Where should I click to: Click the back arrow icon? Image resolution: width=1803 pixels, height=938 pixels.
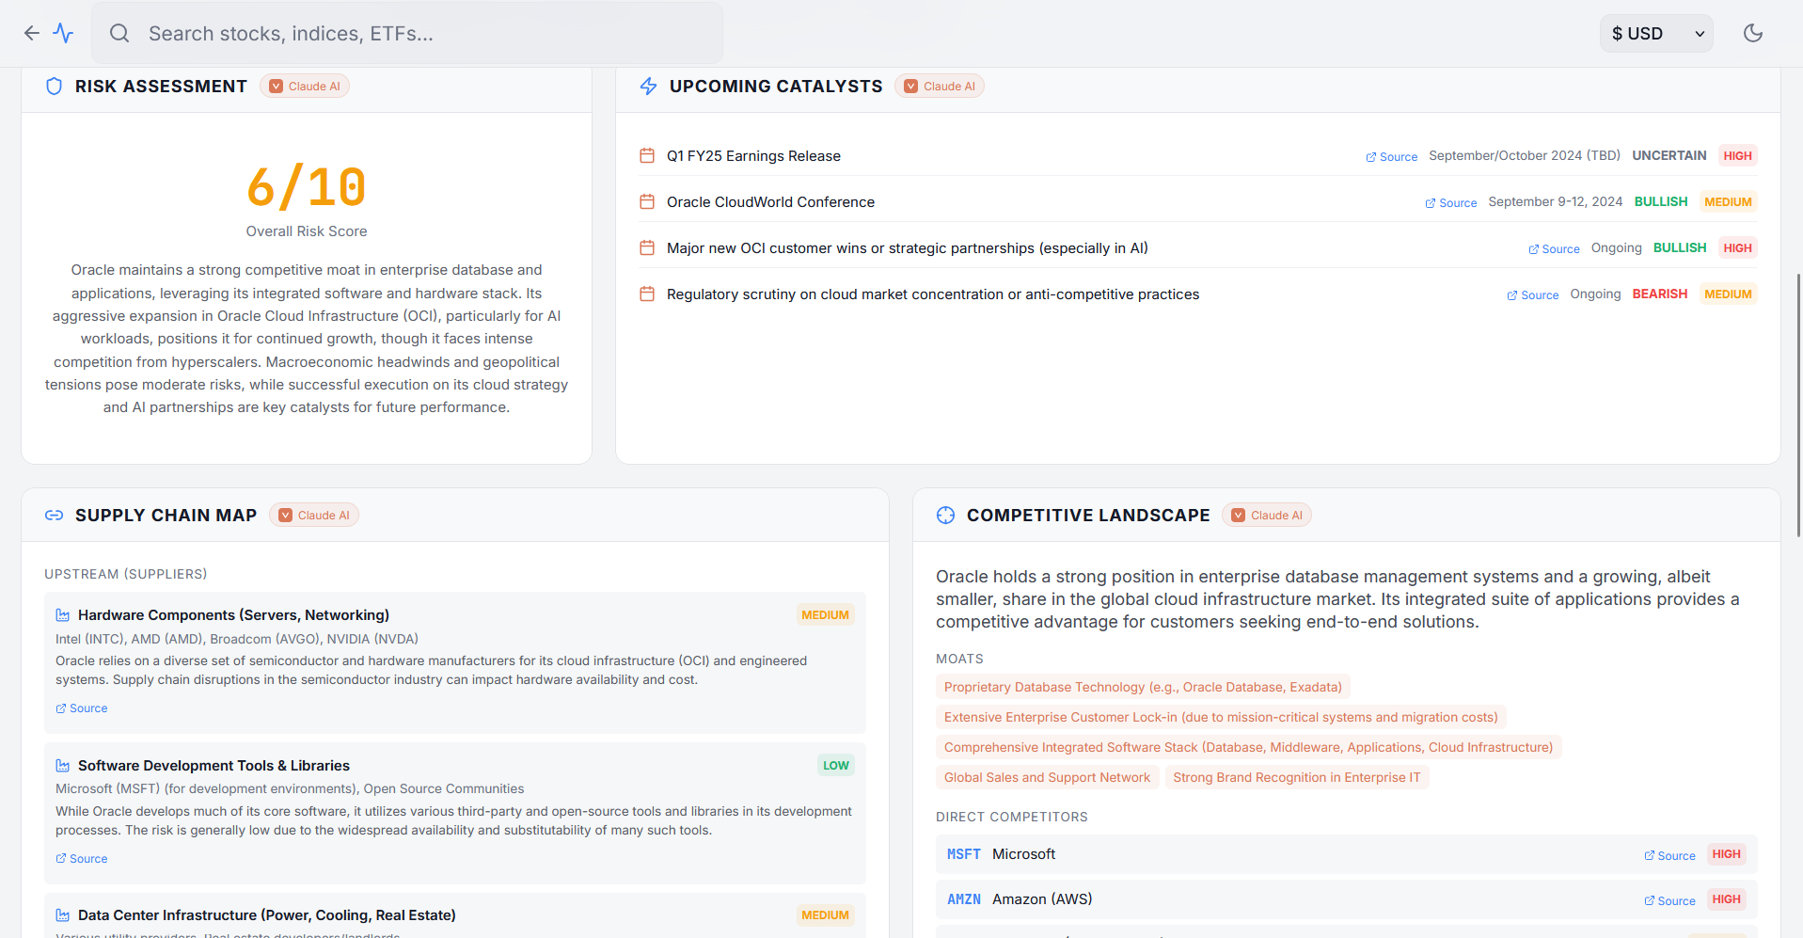32,33
